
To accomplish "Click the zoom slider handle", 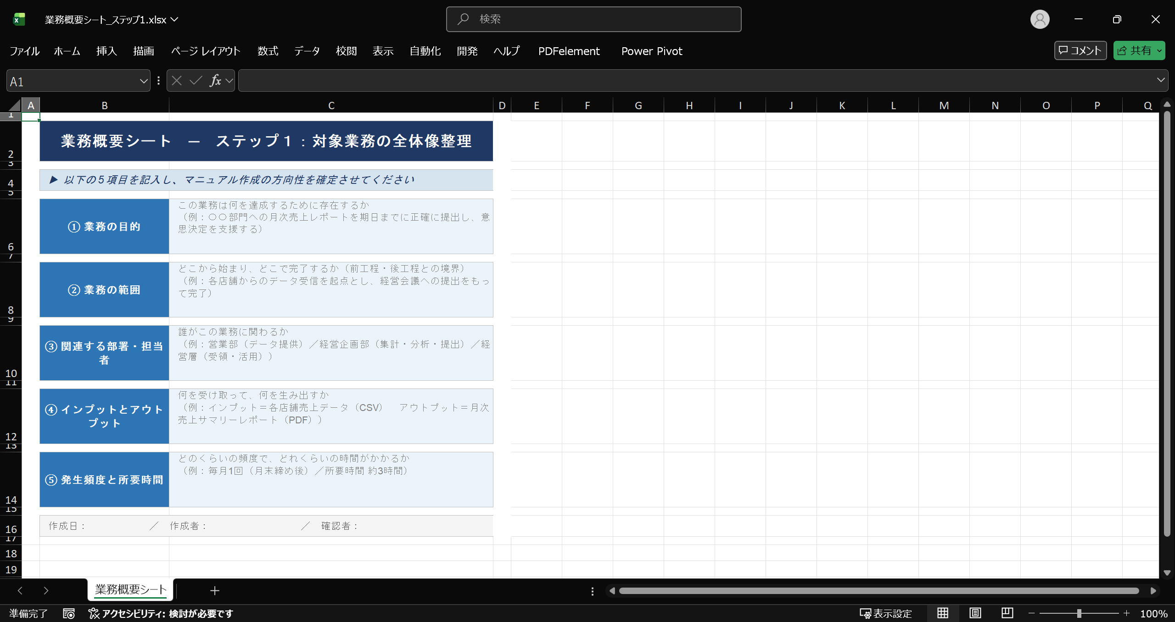I will pyautogui.click(x=1079, y=613).
